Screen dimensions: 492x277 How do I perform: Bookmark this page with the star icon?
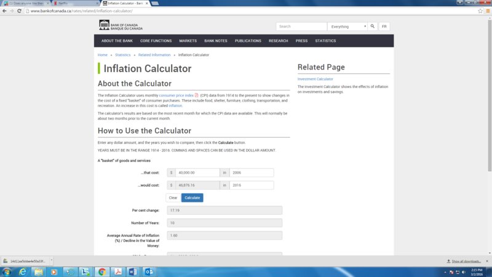(x=480, y=10)
